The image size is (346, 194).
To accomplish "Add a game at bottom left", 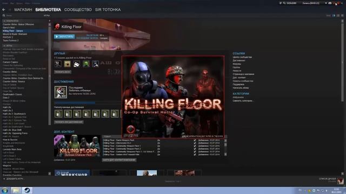I will (13, 179).
